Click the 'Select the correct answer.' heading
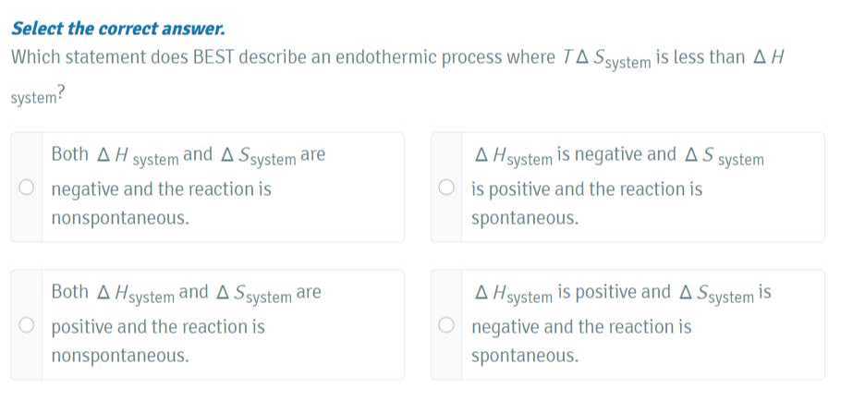The width and height of the screenshot is (865, 413). [118, 28]
